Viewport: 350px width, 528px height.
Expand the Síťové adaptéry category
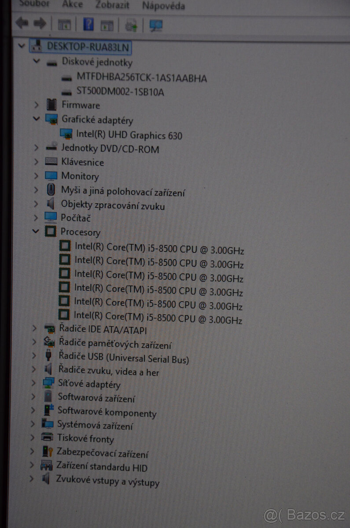click(x=33, y=383)
